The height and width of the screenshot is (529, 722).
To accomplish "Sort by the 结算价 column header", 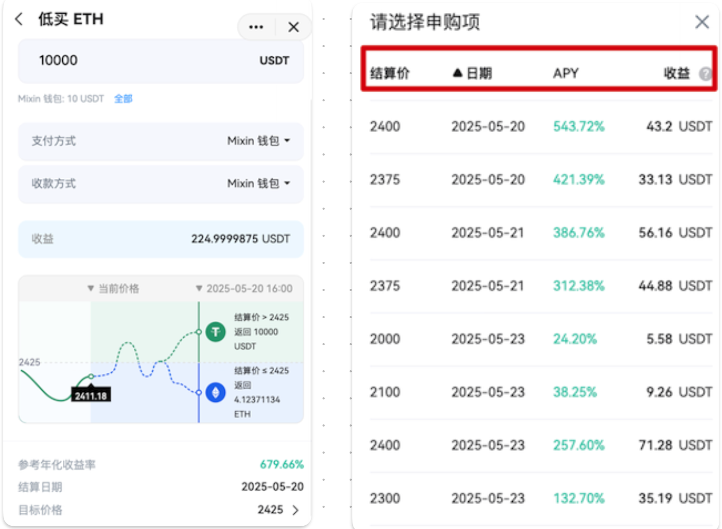I will point(390,73).
